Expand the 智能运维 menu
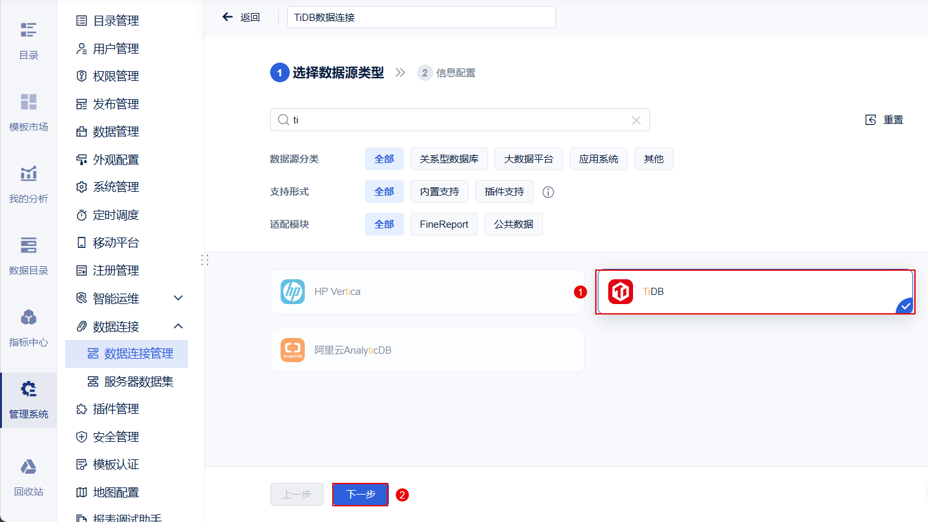Screen dimensions: 928x522 tap(178, 298)
